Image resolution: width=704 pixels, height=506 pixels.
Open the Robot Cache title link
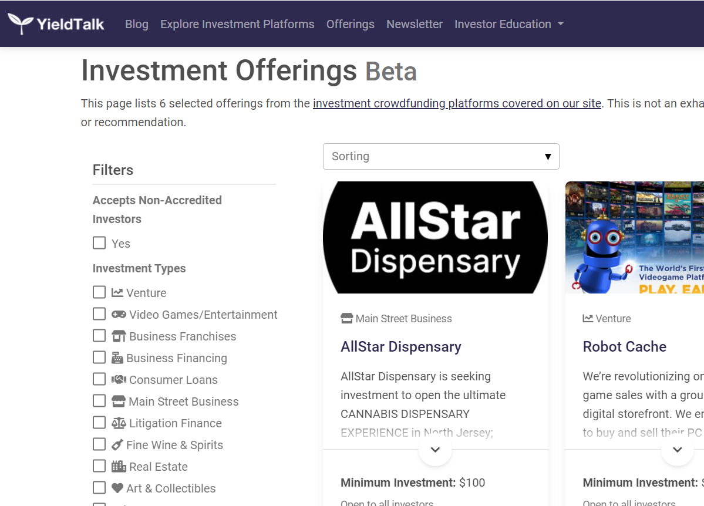tap(625, 346)
